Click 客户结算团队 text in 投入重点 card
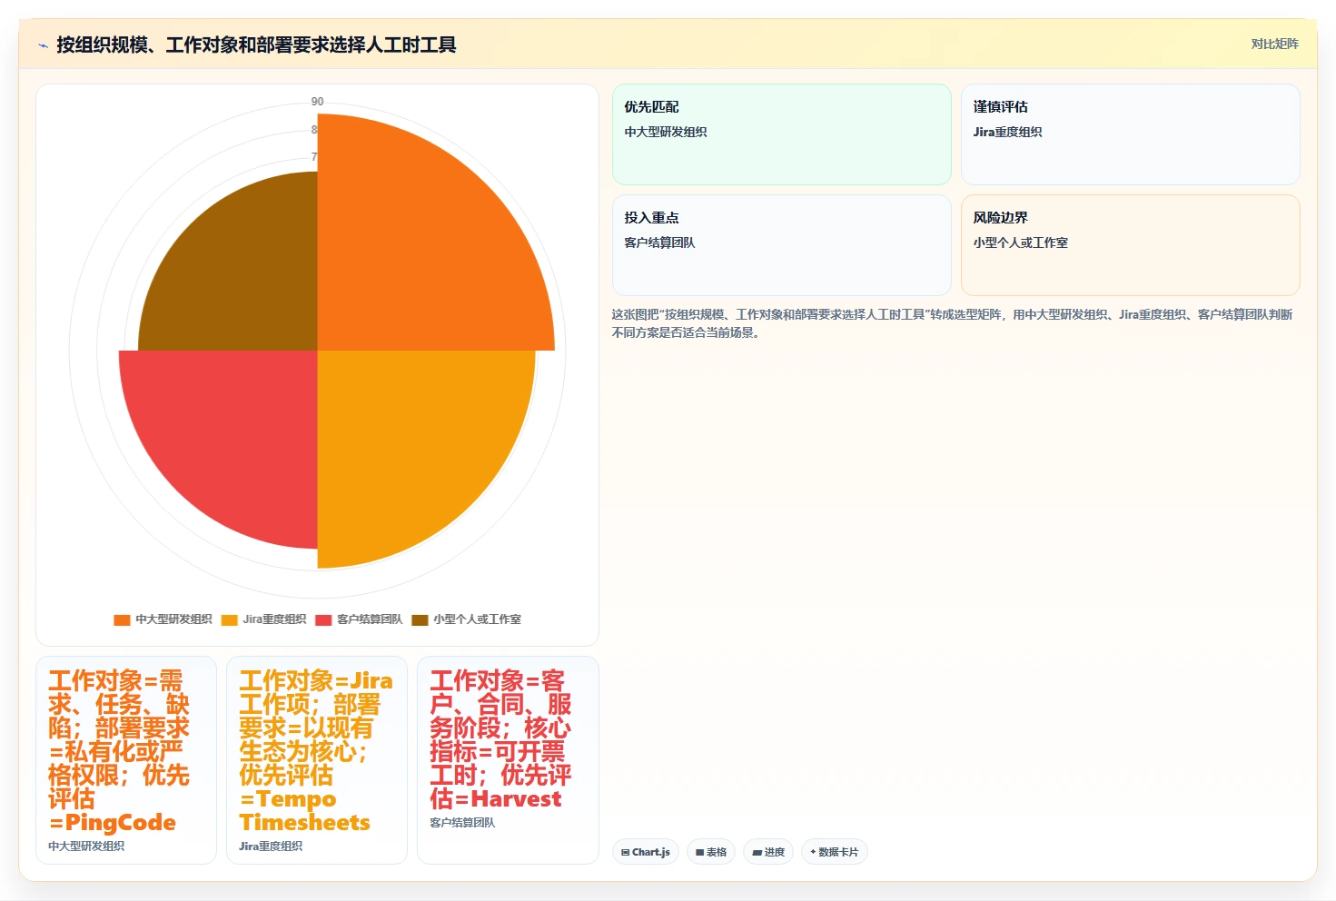This screenshot has height=901, width=1336. pos(659,243)
